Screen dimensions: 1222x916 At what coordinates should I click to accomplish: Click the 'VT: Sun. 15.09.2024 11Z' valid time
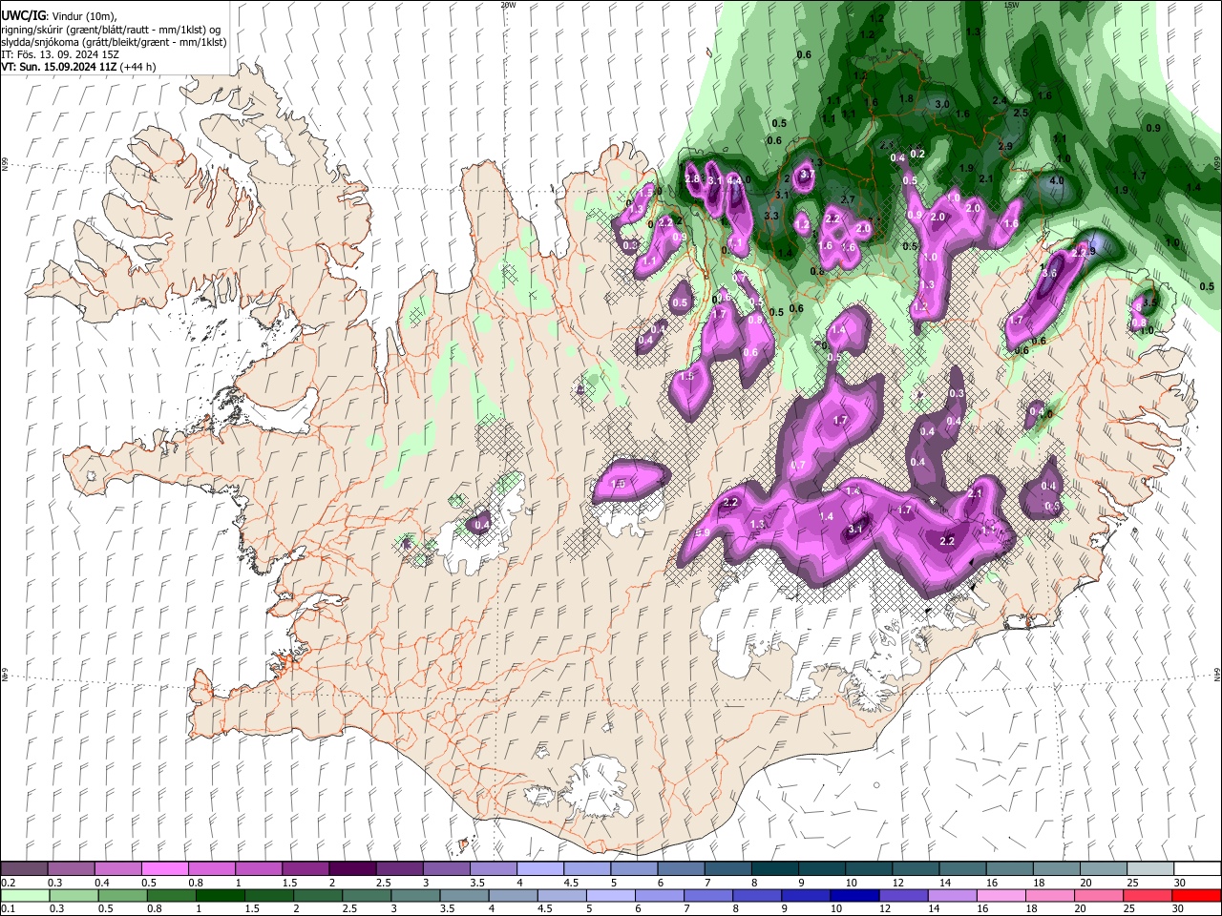(x=58, y=67)
